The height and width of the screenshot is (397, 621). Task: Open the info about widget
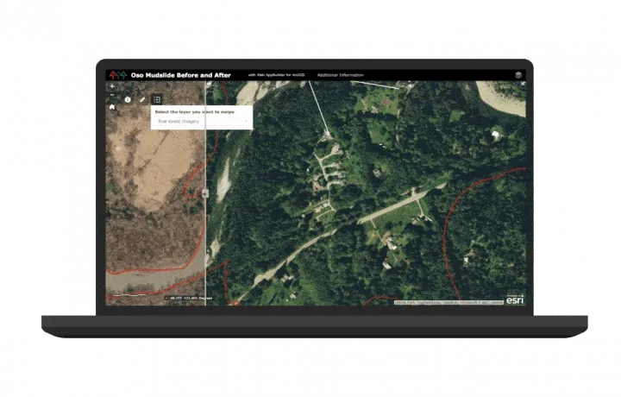(128, 100)
